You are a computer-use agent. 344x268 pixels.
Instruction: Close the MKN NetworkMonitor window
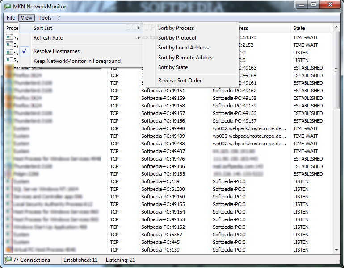point(330,4)
